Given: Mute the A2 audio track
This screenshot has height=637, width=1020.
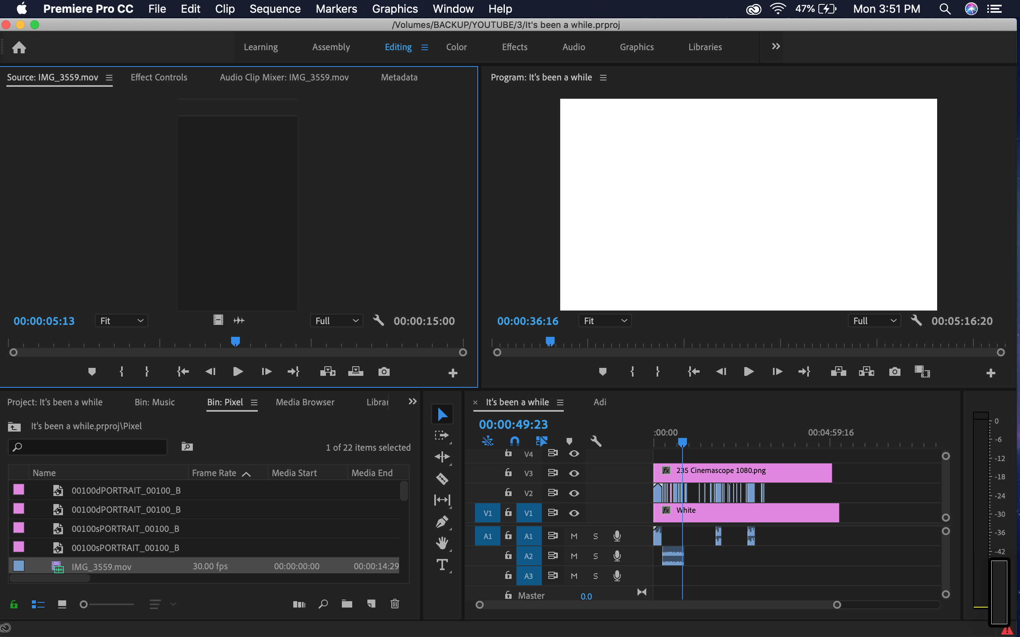Looking at the screenshot, I should coord(573,555).
